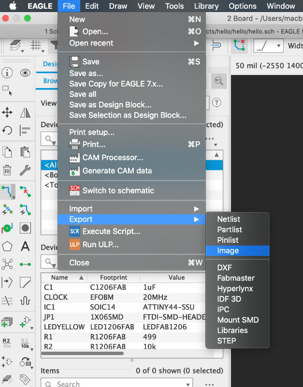This screenshot has width=303, height=387.
Task: Open the Layer settings toolbar icon
Action: point(15,45)
